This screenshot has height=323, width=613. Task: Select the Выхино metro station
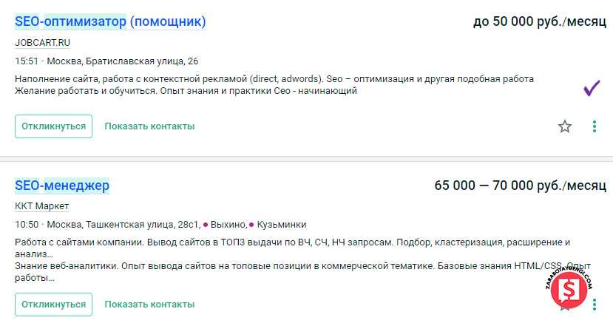pos(226,225)
